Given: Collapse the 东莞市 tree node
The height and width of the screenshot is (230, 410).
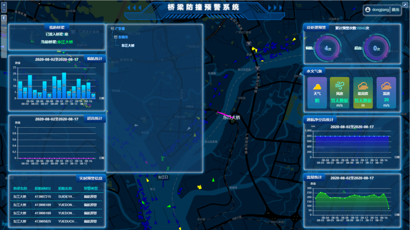Looking at the screenshot, I should click(x=115, y=37).
